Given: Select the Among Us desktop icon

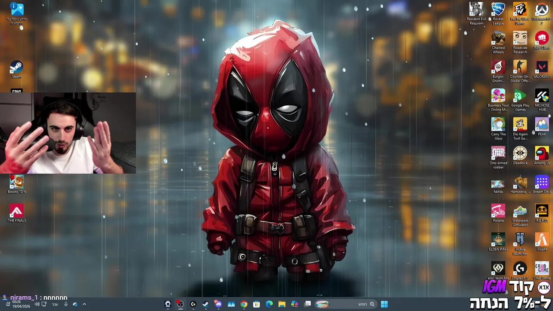Looking at the screenshot, I should tap(542, 155).
